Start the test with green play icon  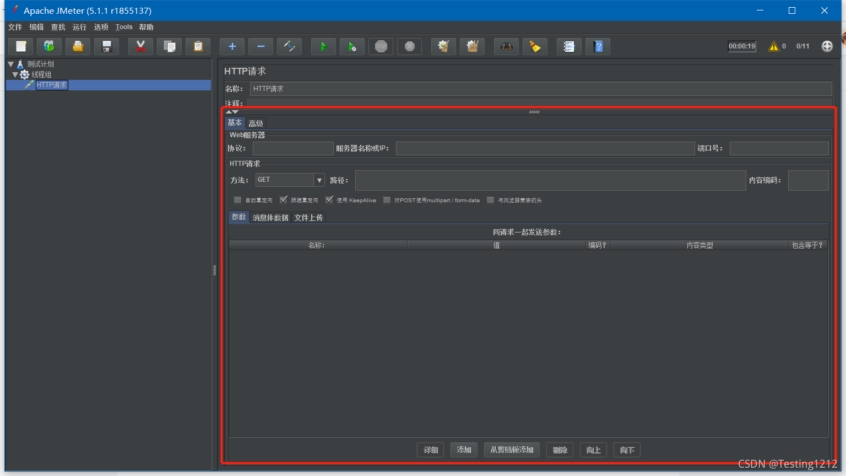click(x=324, y=46)
